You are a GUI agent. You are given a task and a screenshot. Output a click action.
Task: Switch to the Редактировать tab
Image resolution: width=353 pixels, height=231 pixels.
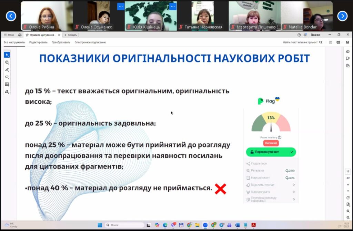pyautogui.click(x=38, y=42)
